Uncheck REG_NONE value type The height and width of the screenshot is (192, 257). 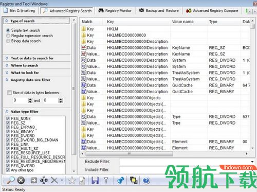pos(8,118)
